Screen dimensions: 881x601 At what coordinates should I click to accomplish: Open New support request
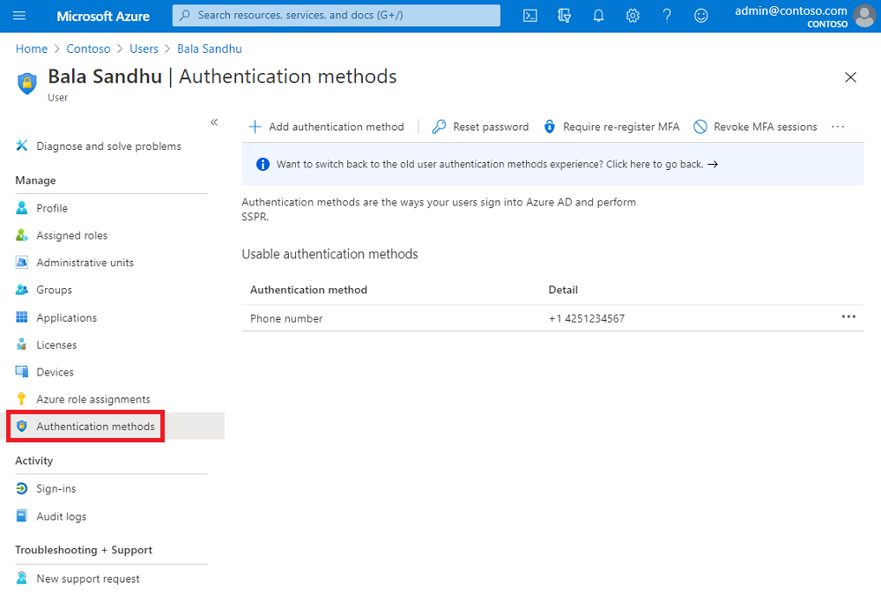click(x=87, y=578)
